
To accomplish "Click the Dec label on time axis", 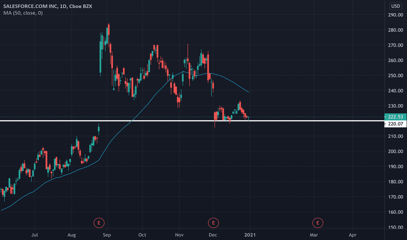I will [x=213, y=235].
